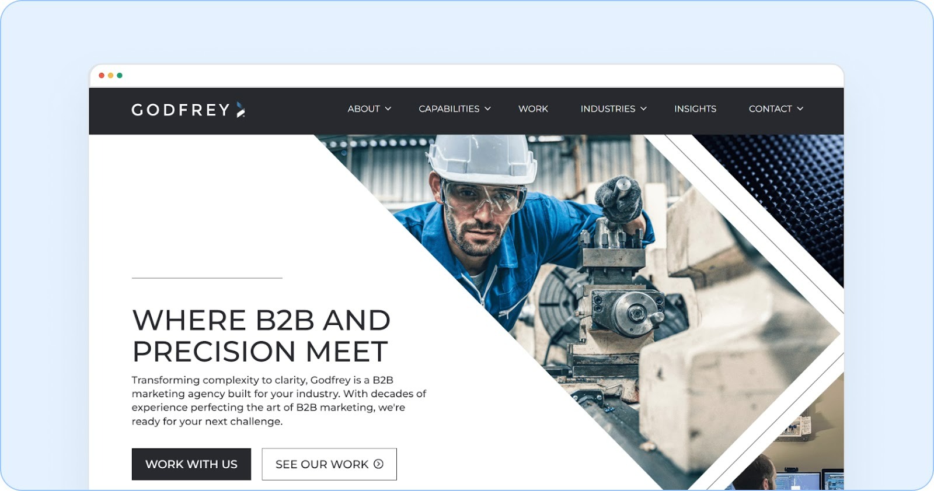Click the Where B2B and Precision Meet headline

coord(261,336)
